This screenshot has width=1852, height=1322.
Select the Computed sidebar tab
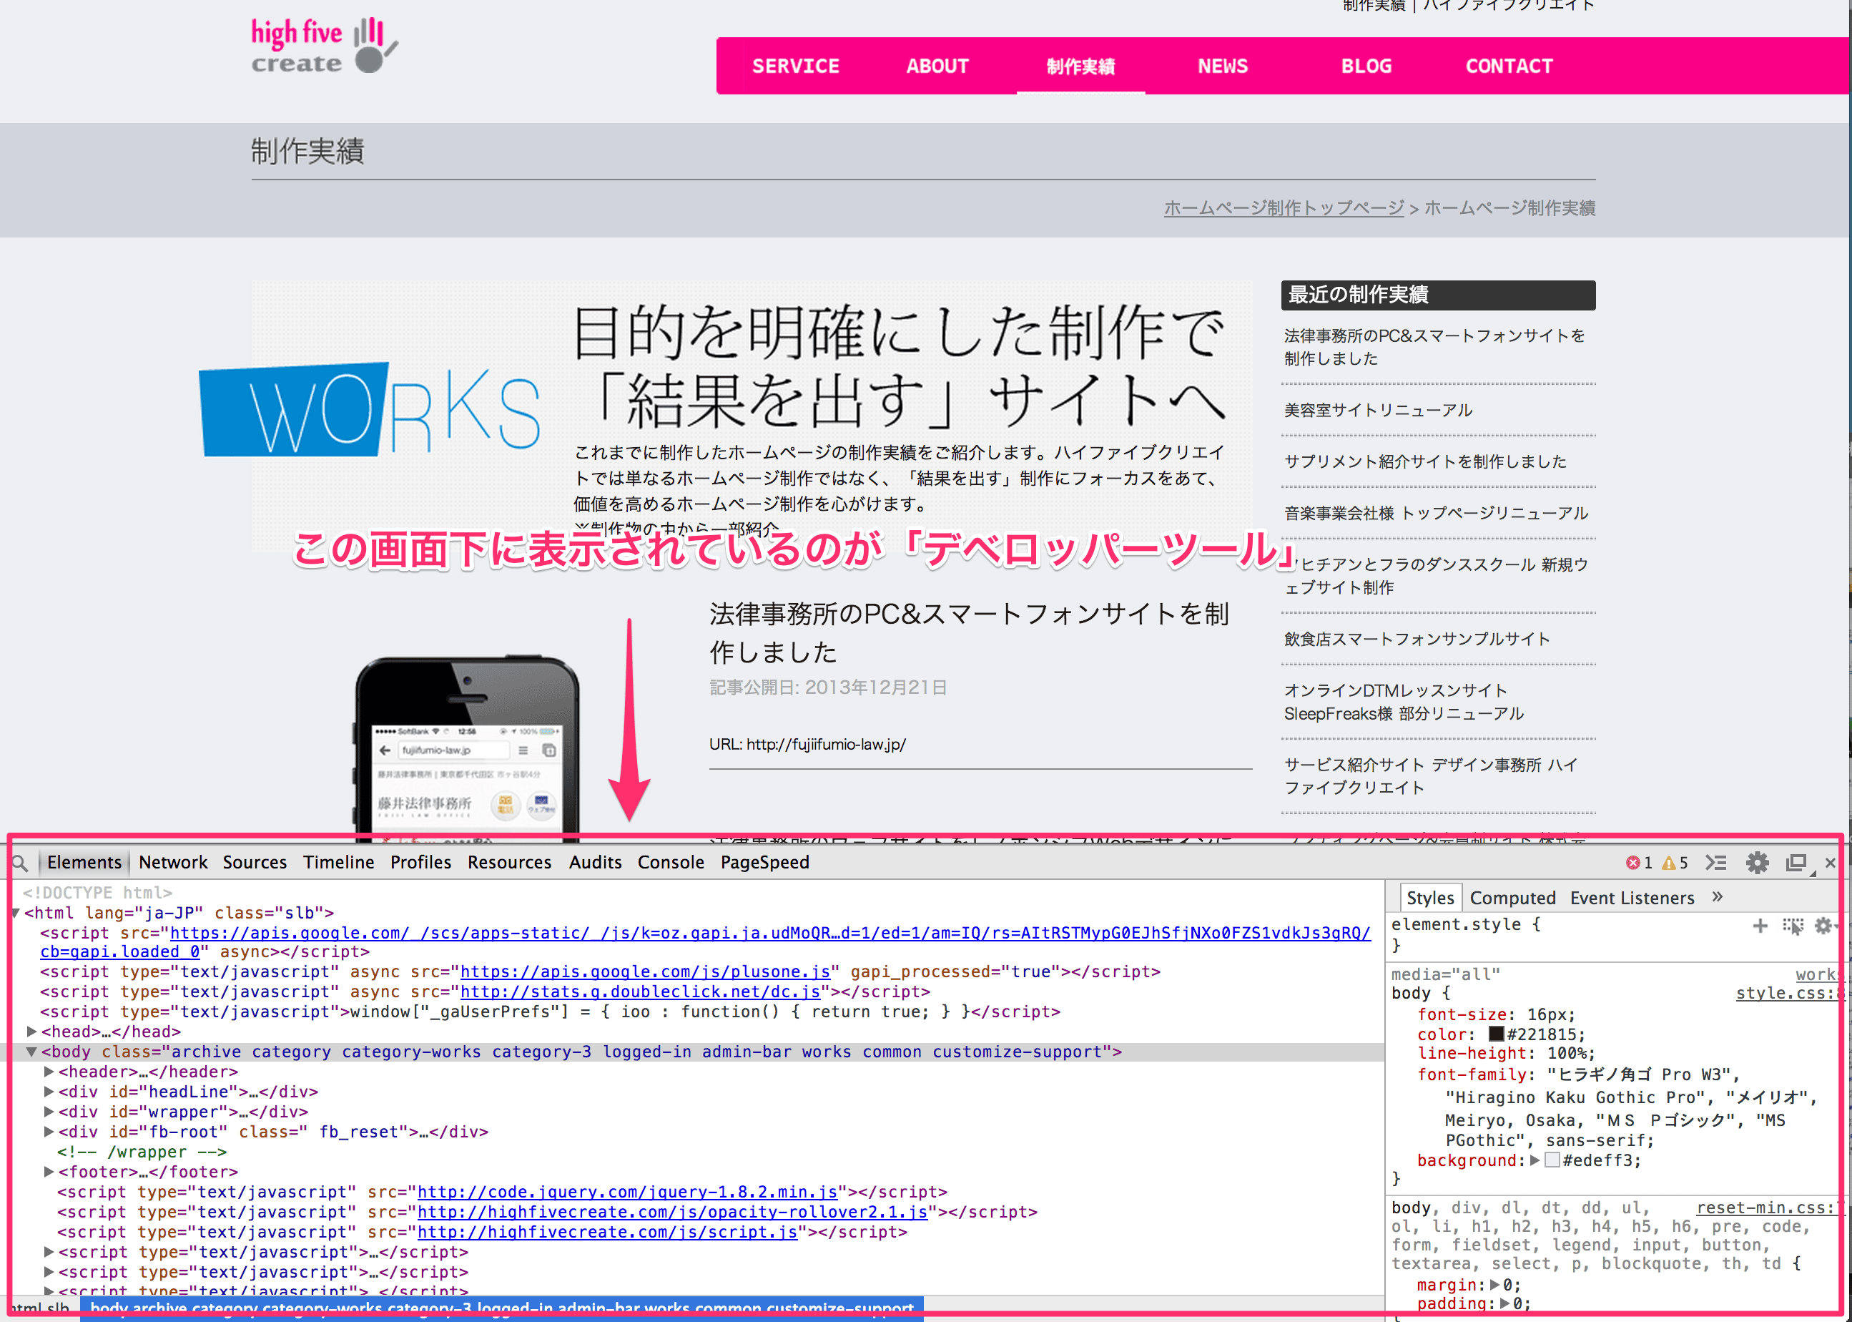(1512, 898)
